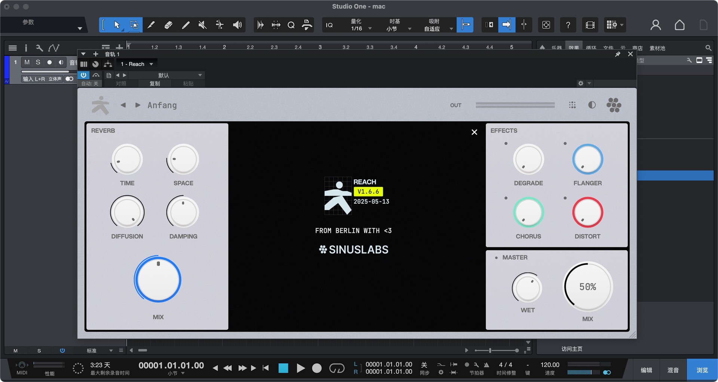Select the Mute tool
This screenshot has width=718, height=382.
pos(202,25)
